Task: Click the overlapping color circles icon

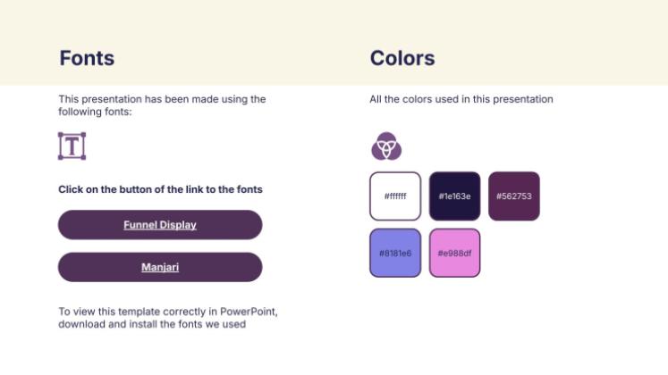Action: 386,146
